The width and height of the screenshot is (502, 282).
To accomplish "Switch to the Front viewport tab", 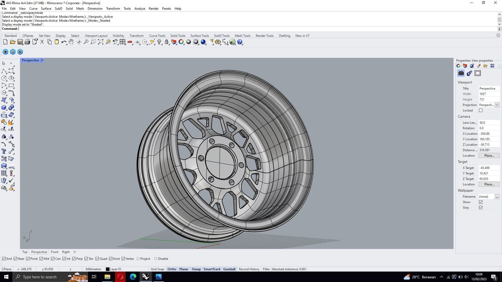I will pos(54,252).
